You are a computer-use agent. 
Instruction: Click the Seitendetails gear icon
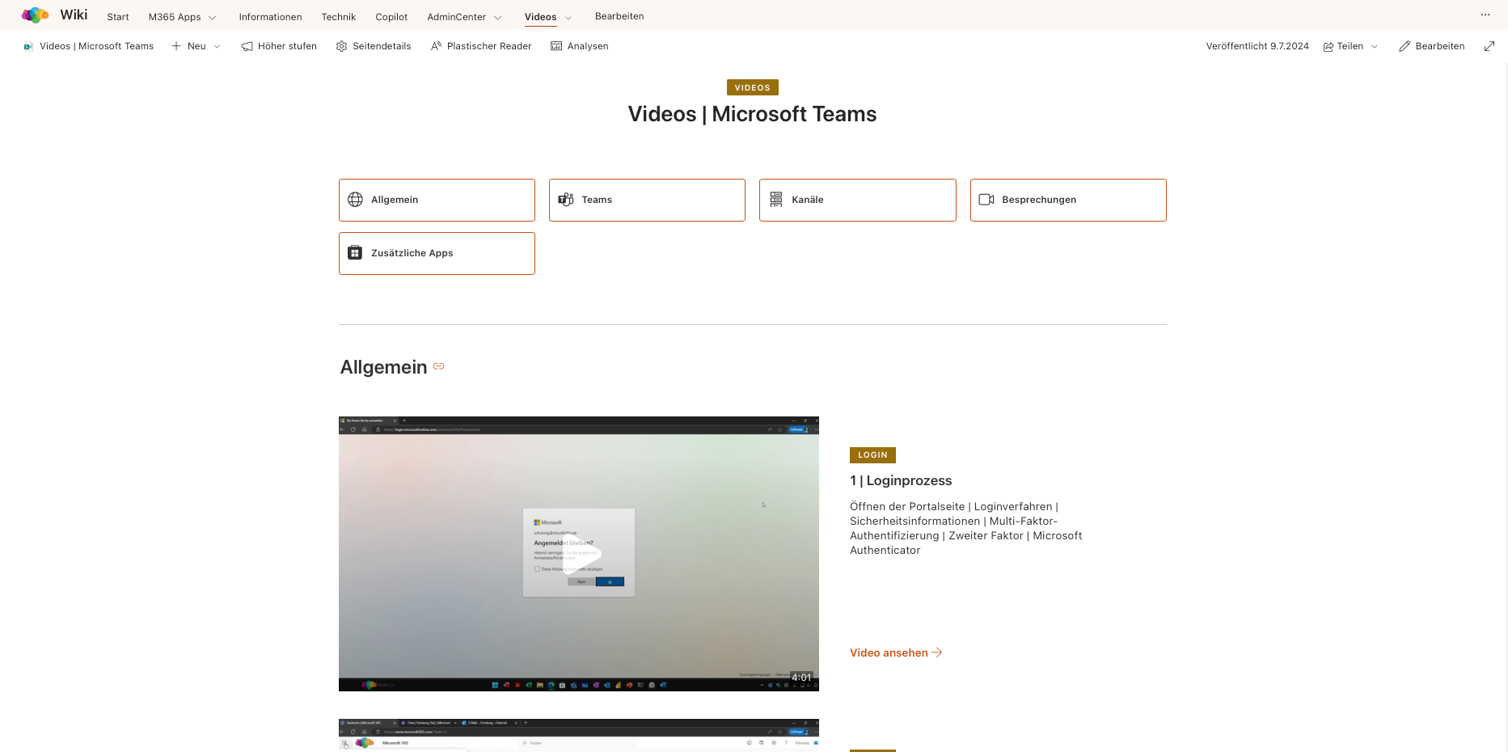point(342,47)
